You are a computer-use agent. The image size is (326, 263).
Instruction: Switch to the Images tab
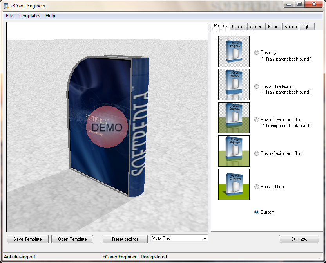(239, 27)
